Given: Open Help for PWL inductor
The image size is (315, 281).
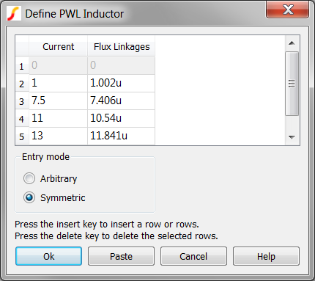Looking at the screenshot, I should [x=266, y=256].
